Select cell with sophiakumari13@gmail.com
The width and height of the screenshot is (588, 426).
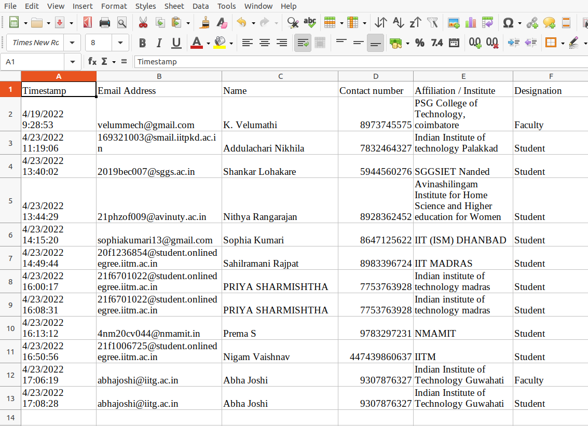(x=159, y=235)
